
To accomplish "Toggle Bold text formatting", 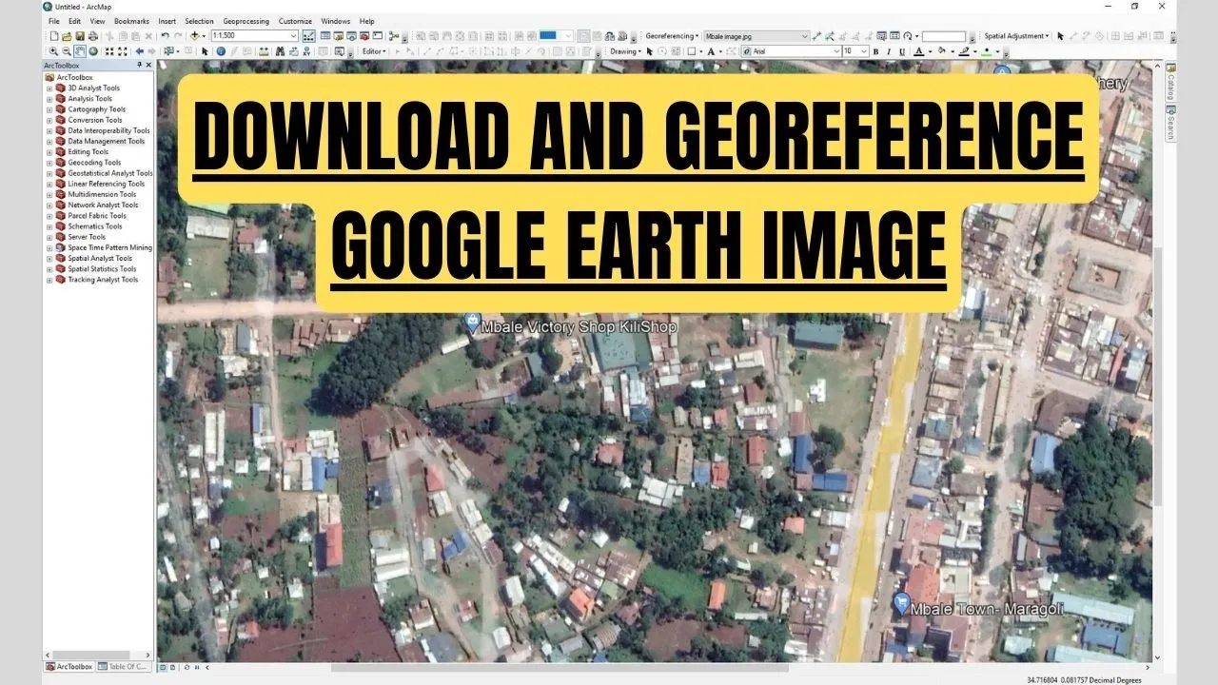I will tap(875, 50).
